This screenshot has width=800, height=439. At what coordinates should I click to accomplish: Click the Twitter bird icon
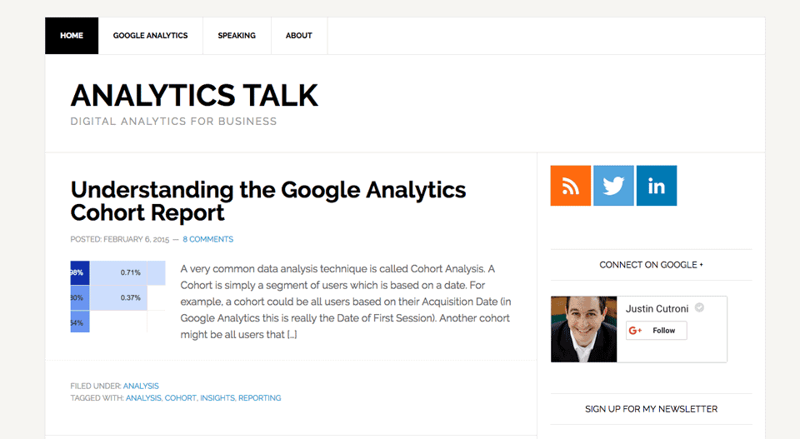tap(613, 186)
